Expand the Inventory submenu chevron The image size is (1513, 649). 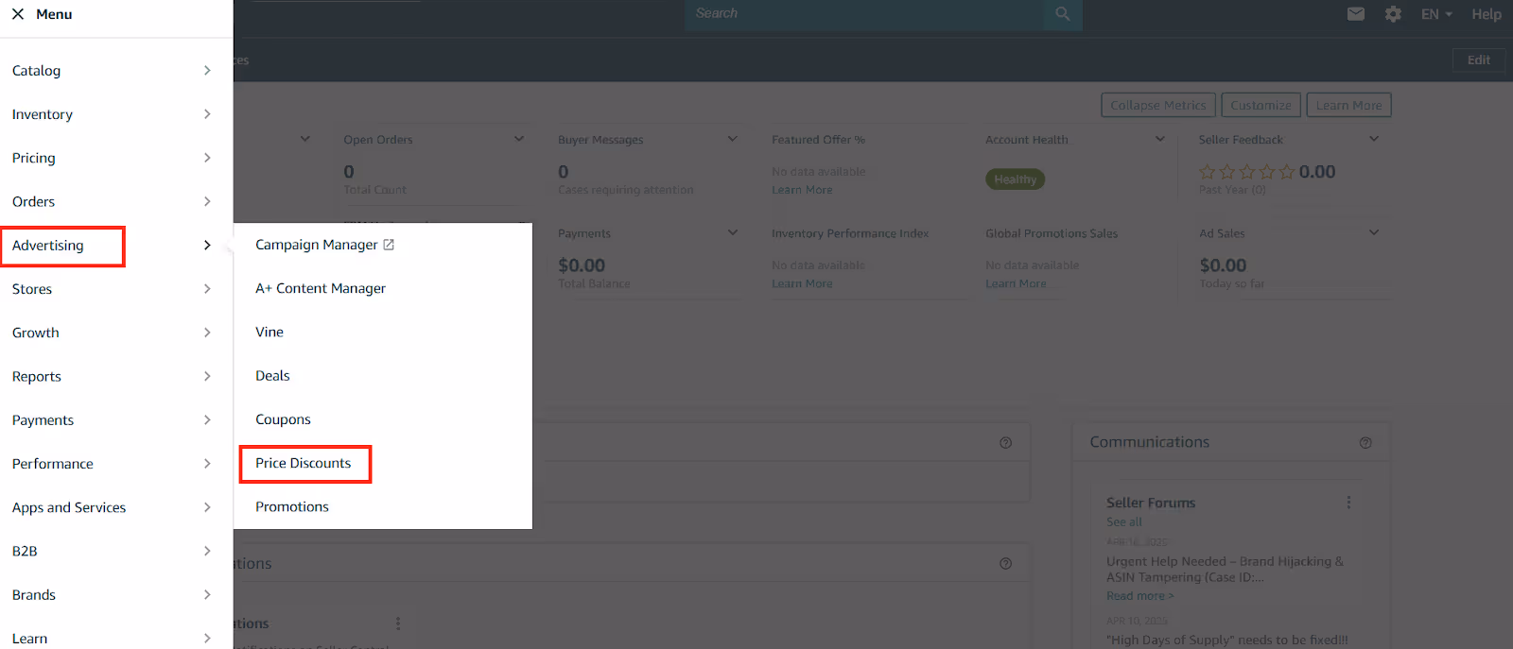207,114
